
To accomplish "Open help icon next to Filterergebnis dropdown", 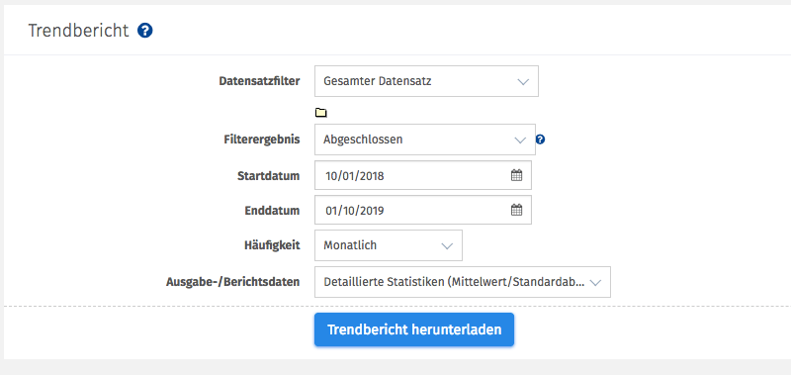I will coord(540,140).
